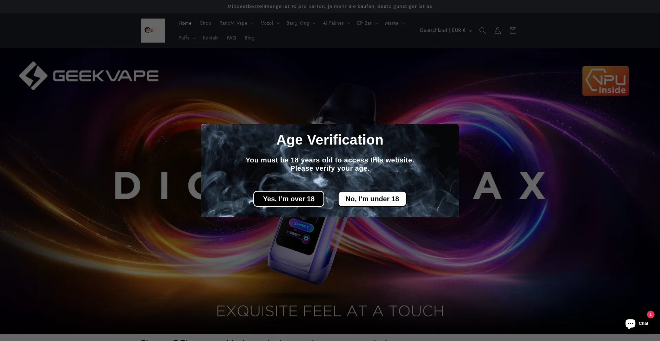Open the Shop menu item
Screen dimensions: 660x341
205,23
